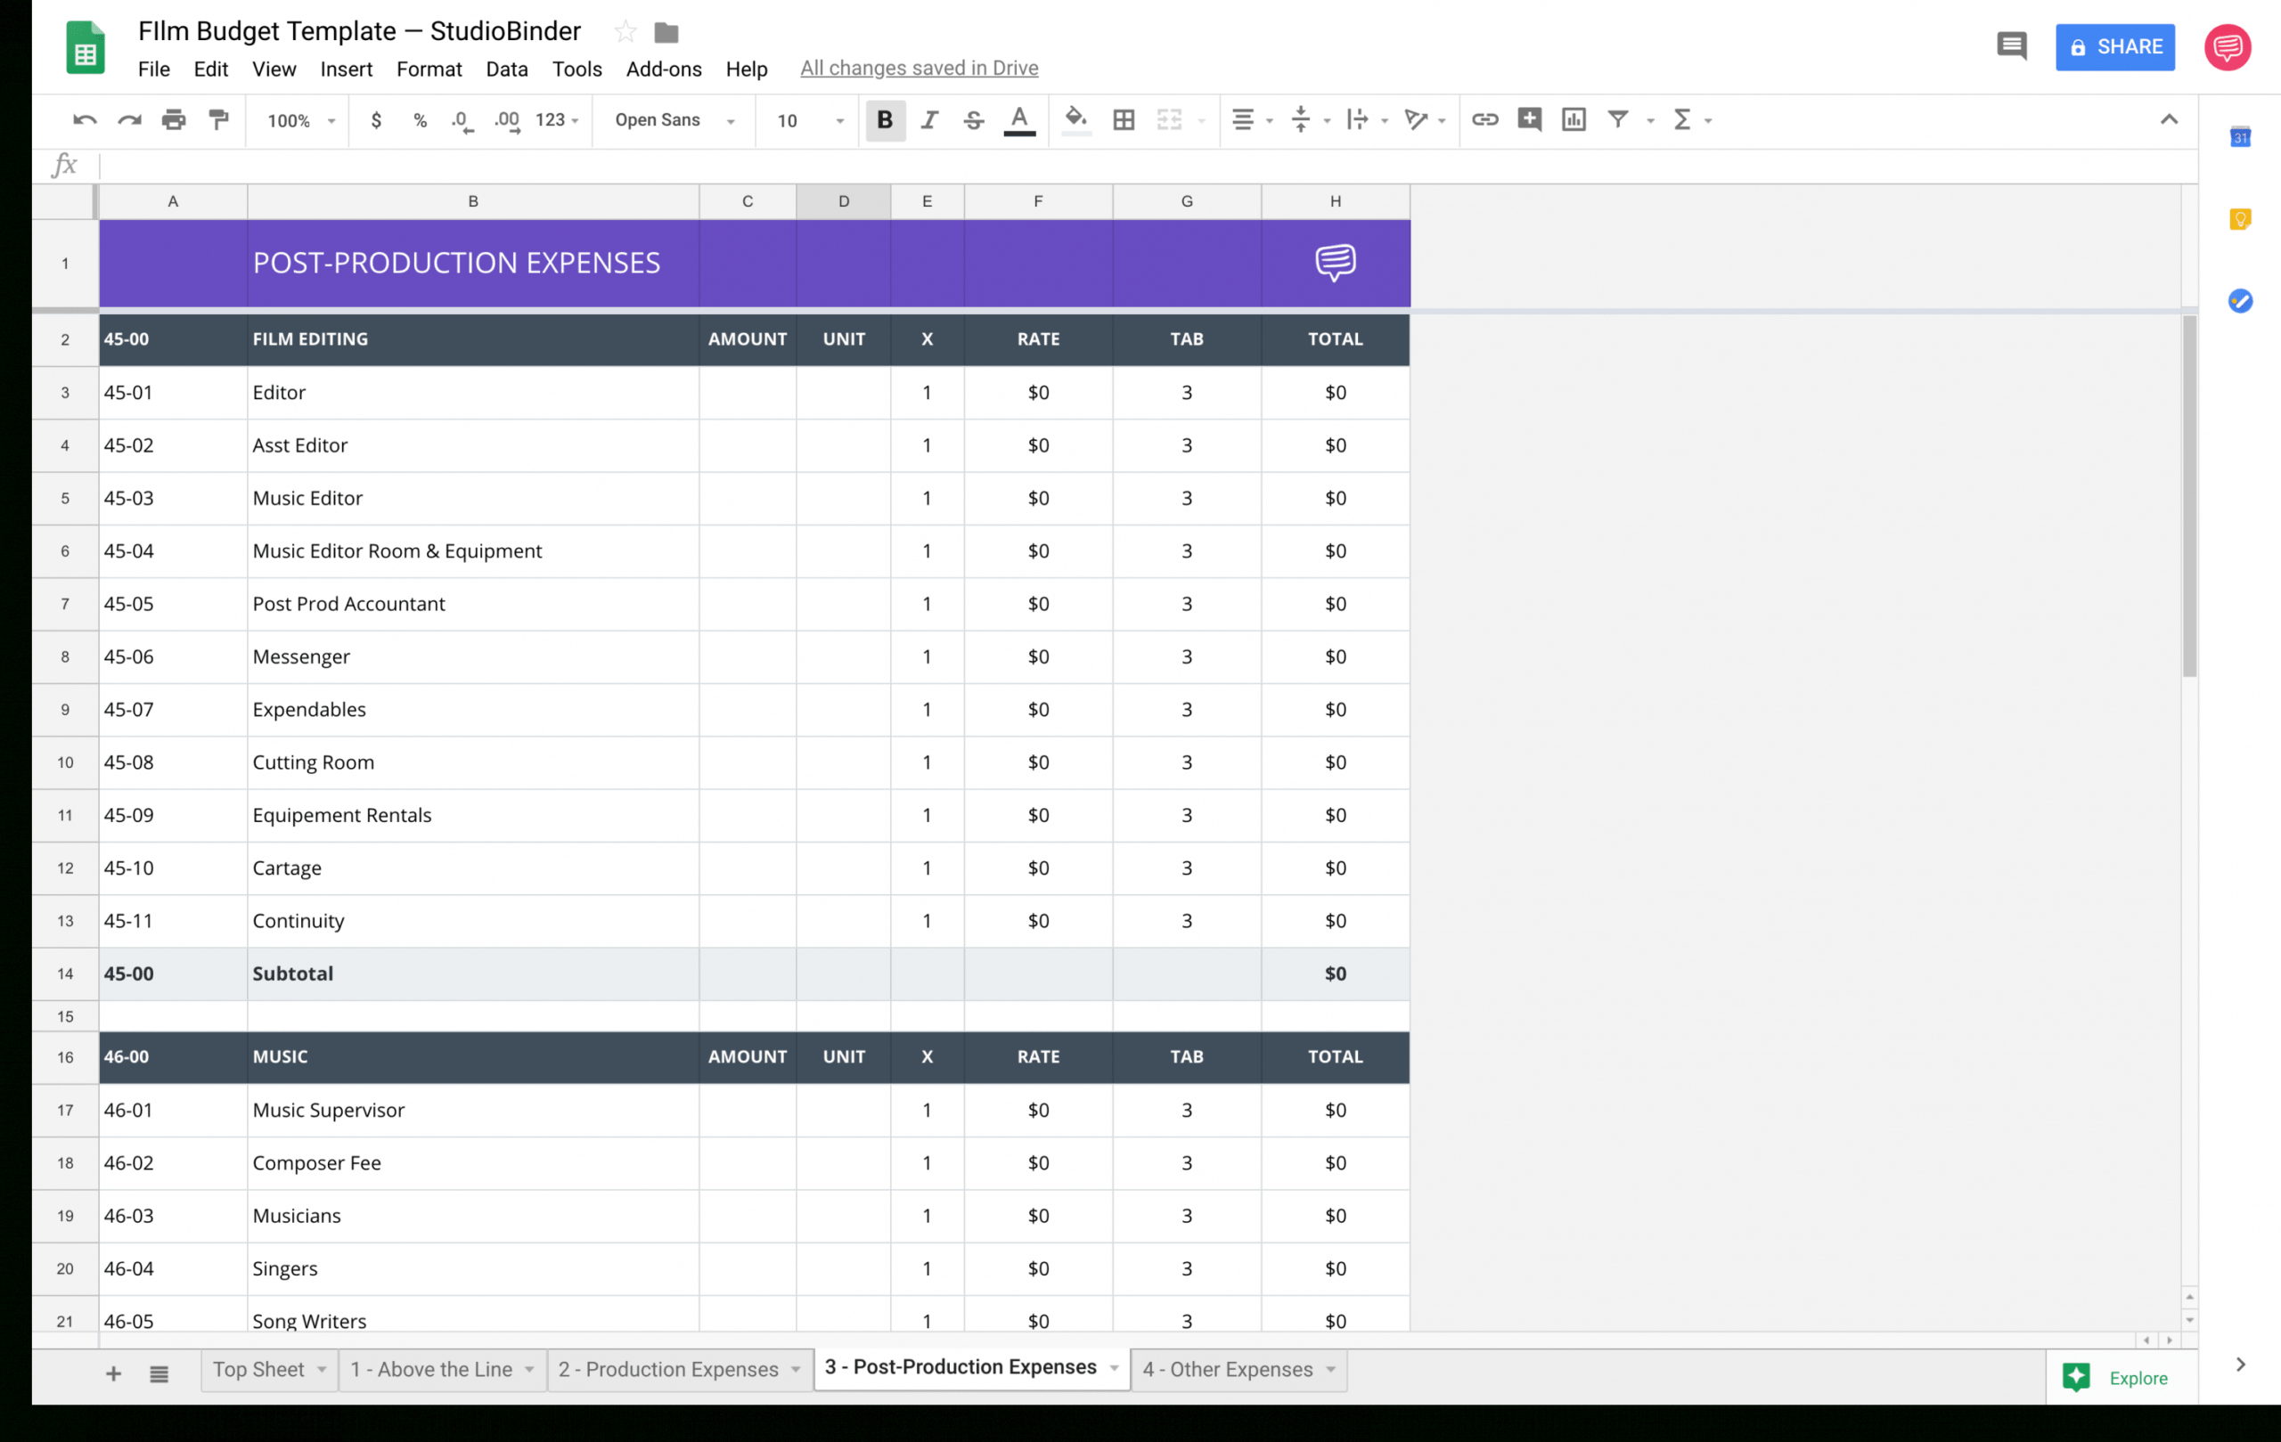Screen dimensions: 2281x1442
Task: Open the zoom level 100% dropdown
Action: click(x=301, y=120)
